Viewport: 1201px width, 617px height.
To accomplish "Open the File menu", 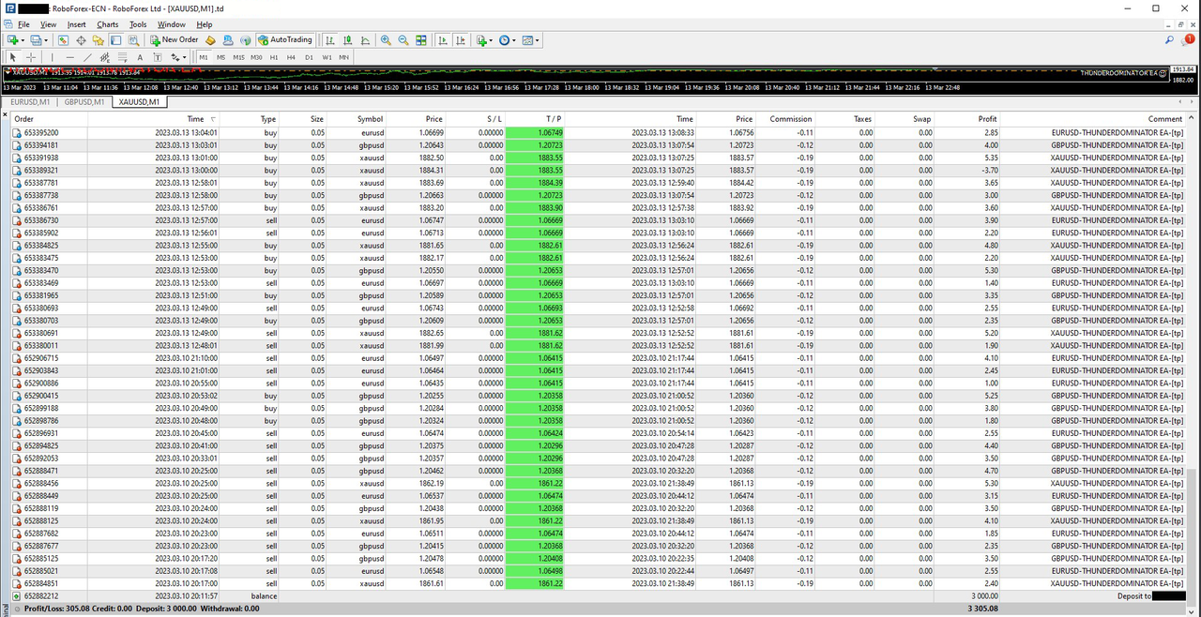I will point(23,24).
